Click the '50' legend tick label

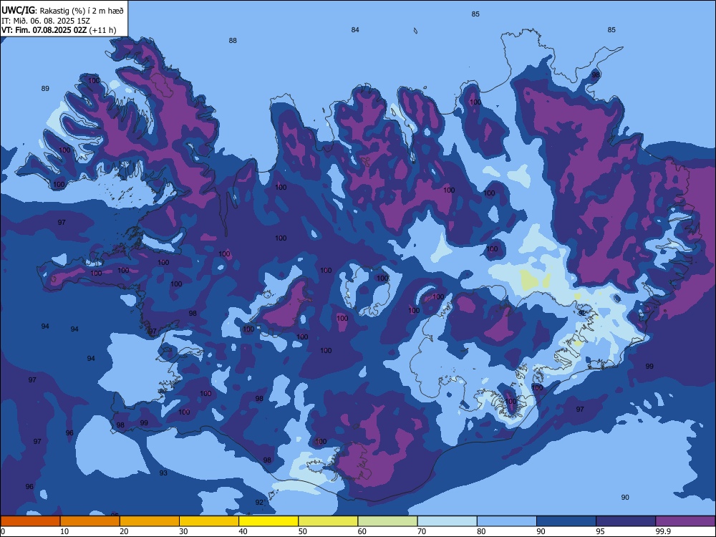[x=303, y=531]
